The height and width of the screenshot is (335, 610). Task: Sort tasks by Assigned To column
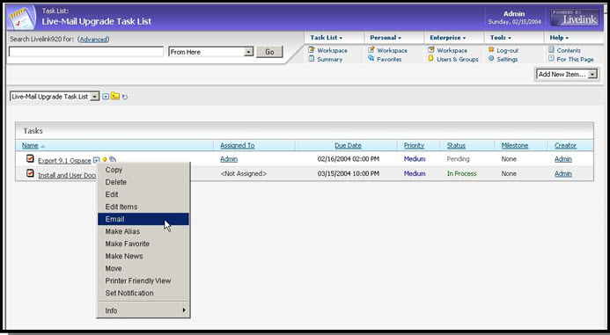click(x=238, y=145)
